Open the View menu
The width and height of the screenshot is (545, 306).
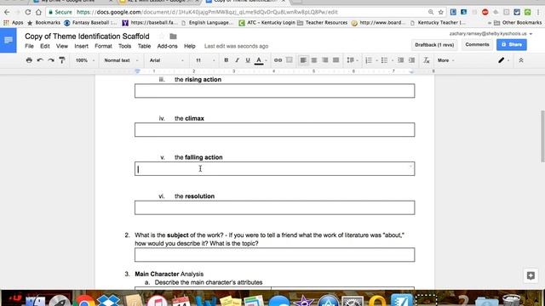coord(62,46)
